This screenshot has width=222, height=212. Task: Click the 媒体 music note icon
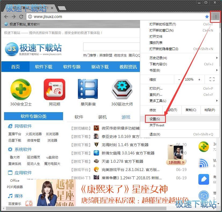coord(10,196)
